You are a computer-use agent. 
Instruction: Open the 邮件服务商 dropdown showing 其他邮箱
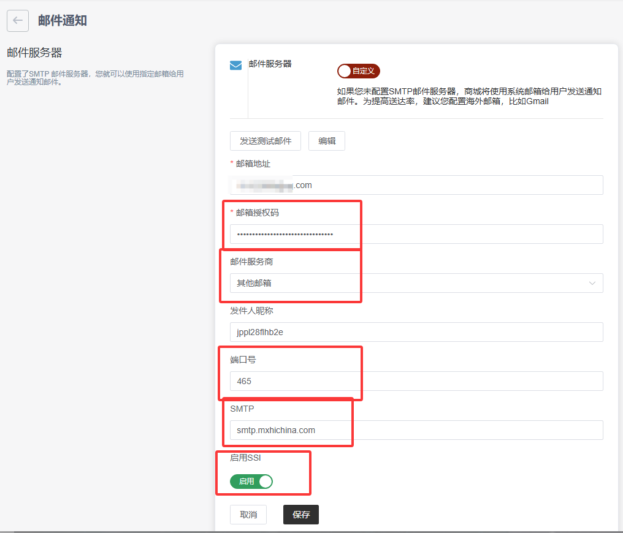click(416, 283)
